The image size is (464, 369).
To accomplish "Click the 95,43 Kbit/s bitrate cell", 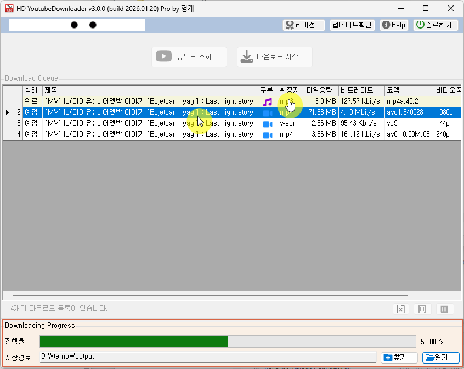I will tap(361, 123).
